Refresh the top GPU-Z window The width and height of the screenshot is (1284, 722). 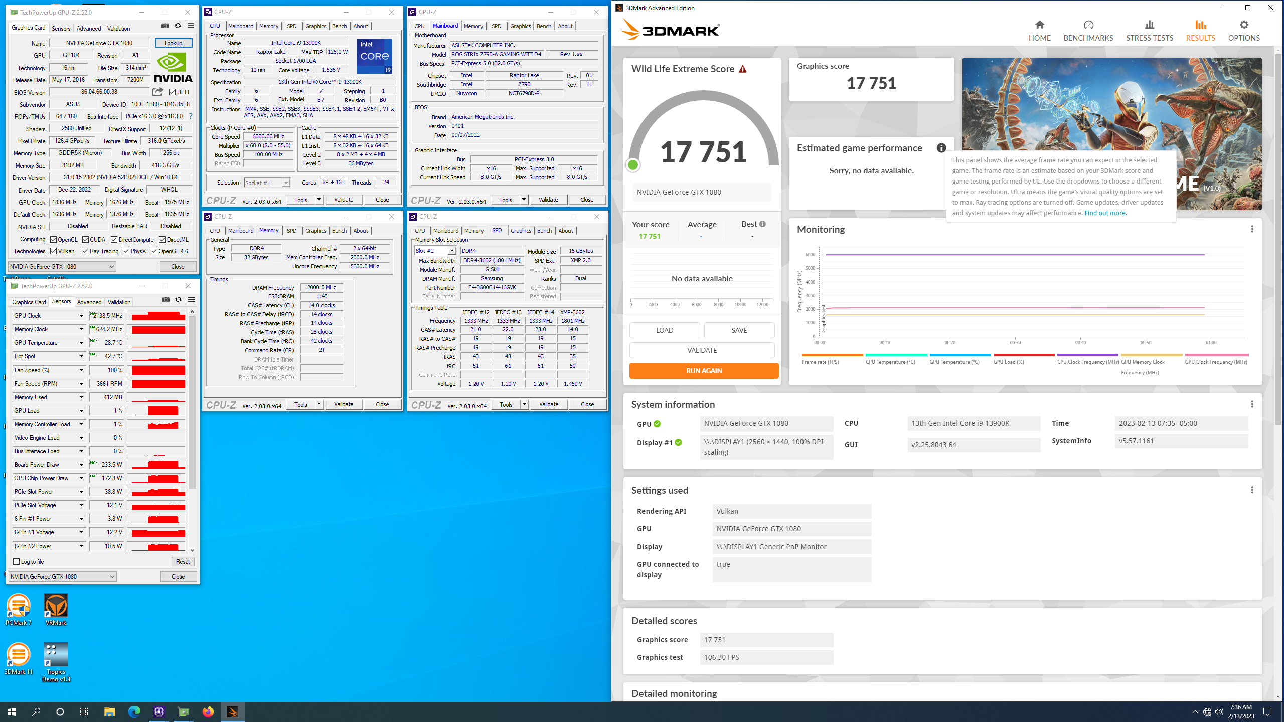[178, 26]
